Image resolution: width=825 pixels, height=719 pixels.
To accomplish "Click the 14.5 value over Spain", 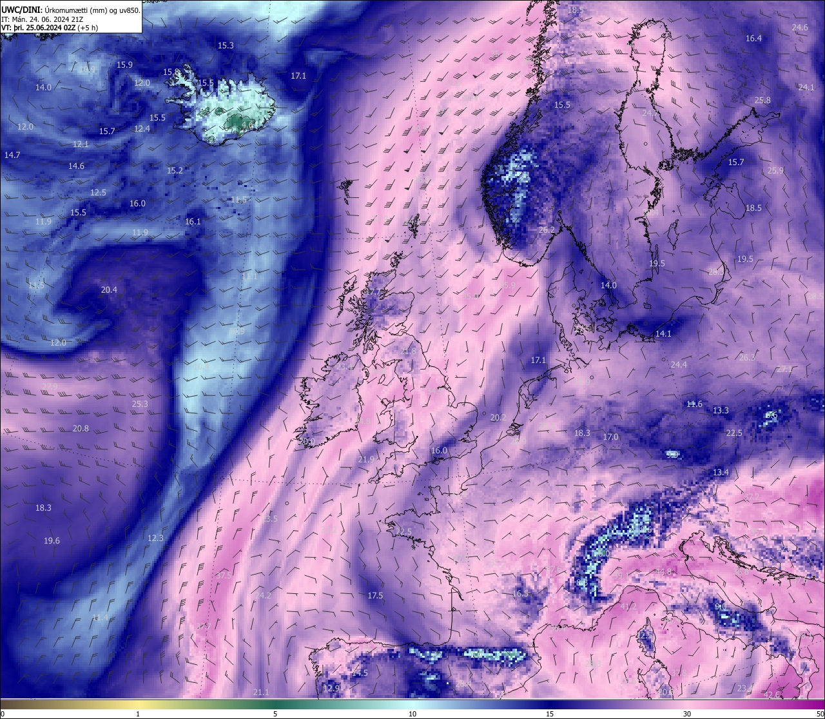I will pyautogui.click(x=360, y=673).
